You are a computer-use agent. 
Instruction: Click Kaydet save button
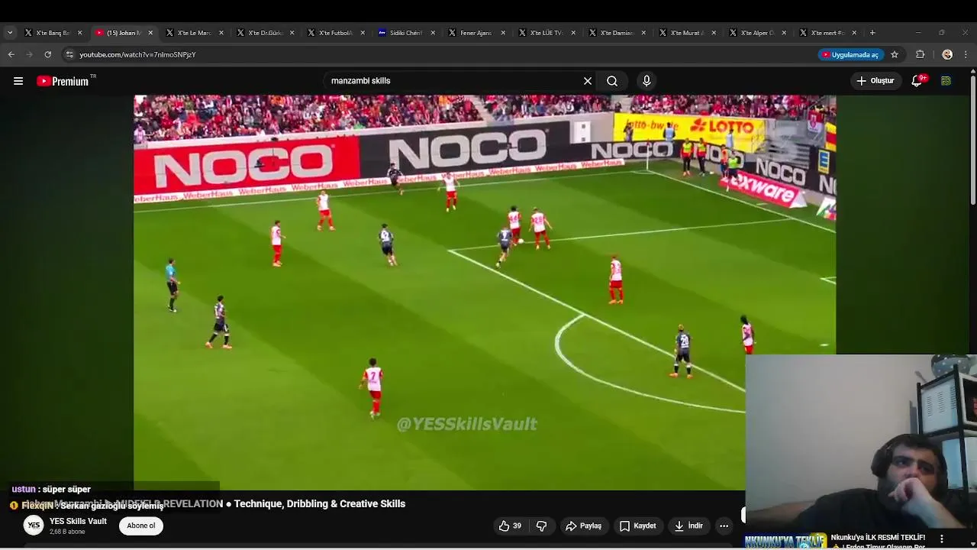point(638,526)
